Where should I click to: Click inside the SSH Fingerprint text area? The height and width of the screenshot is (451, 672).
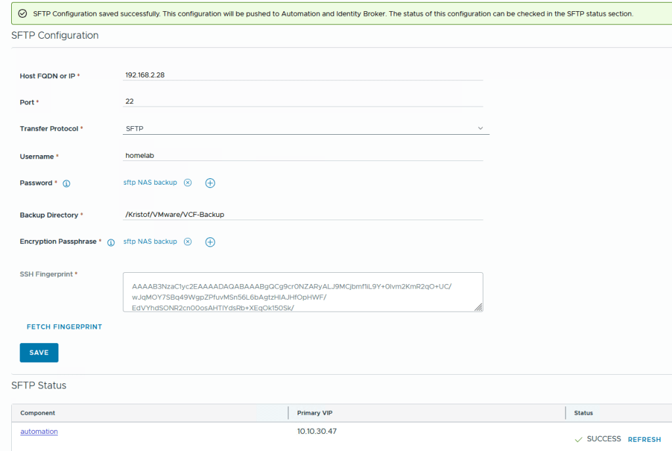(x=302, y=292)
